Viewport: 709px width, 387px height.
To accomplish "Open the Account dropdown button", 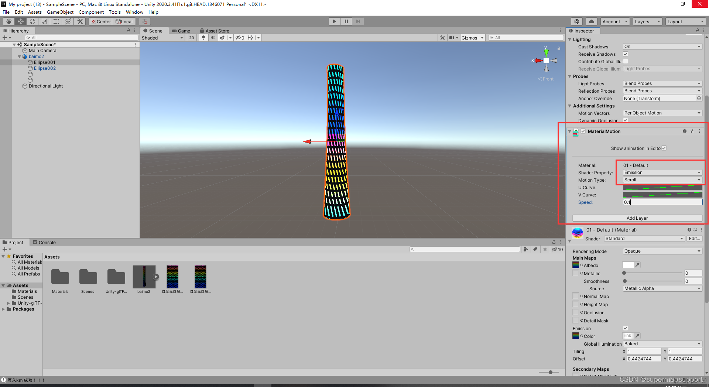I will [615, 21].
